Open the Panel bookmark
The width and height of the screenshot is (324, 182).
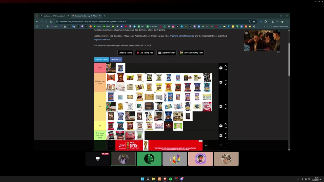pos(107,26)
